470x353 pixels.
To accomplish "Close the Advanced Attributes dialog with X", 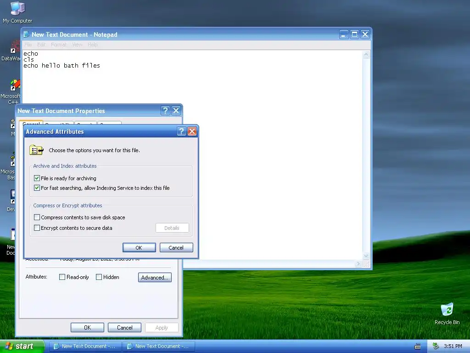I will [x=192, y=131].
